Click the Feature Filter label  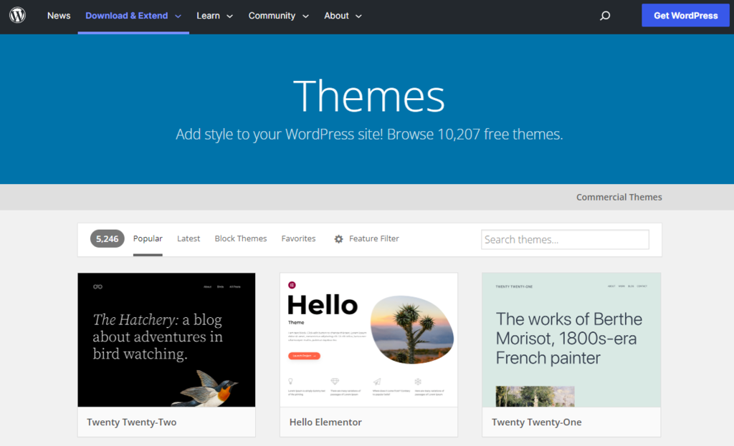[x=374, y=238]
